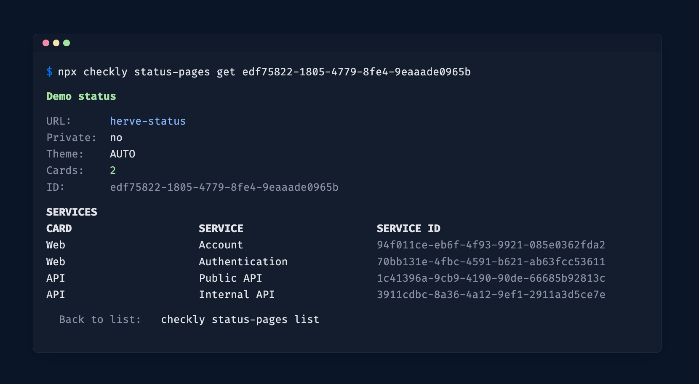Screen dimensions: 699x384
Task: Click the Private field value 'no'
Action: tap(116, 137)
